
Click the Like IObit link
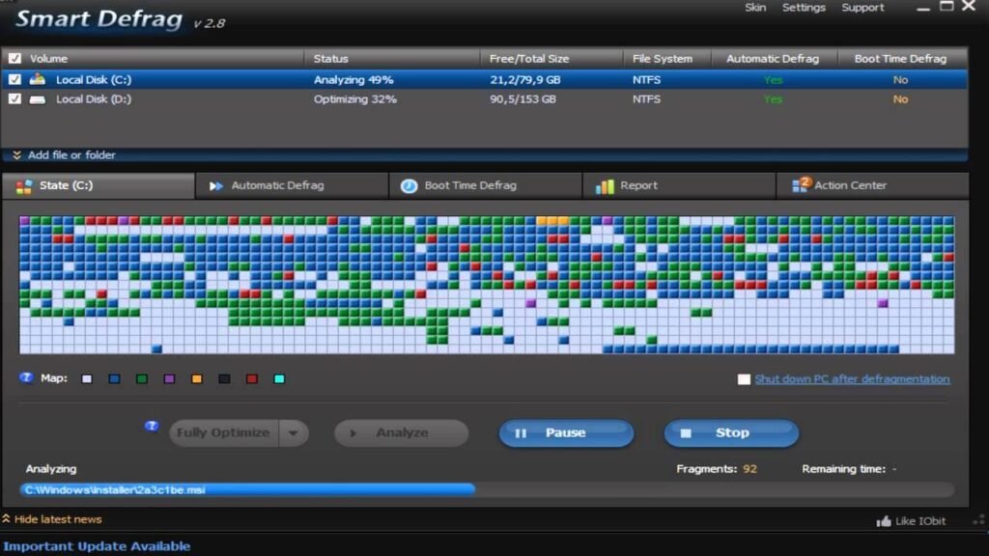(x=920, y=521)
